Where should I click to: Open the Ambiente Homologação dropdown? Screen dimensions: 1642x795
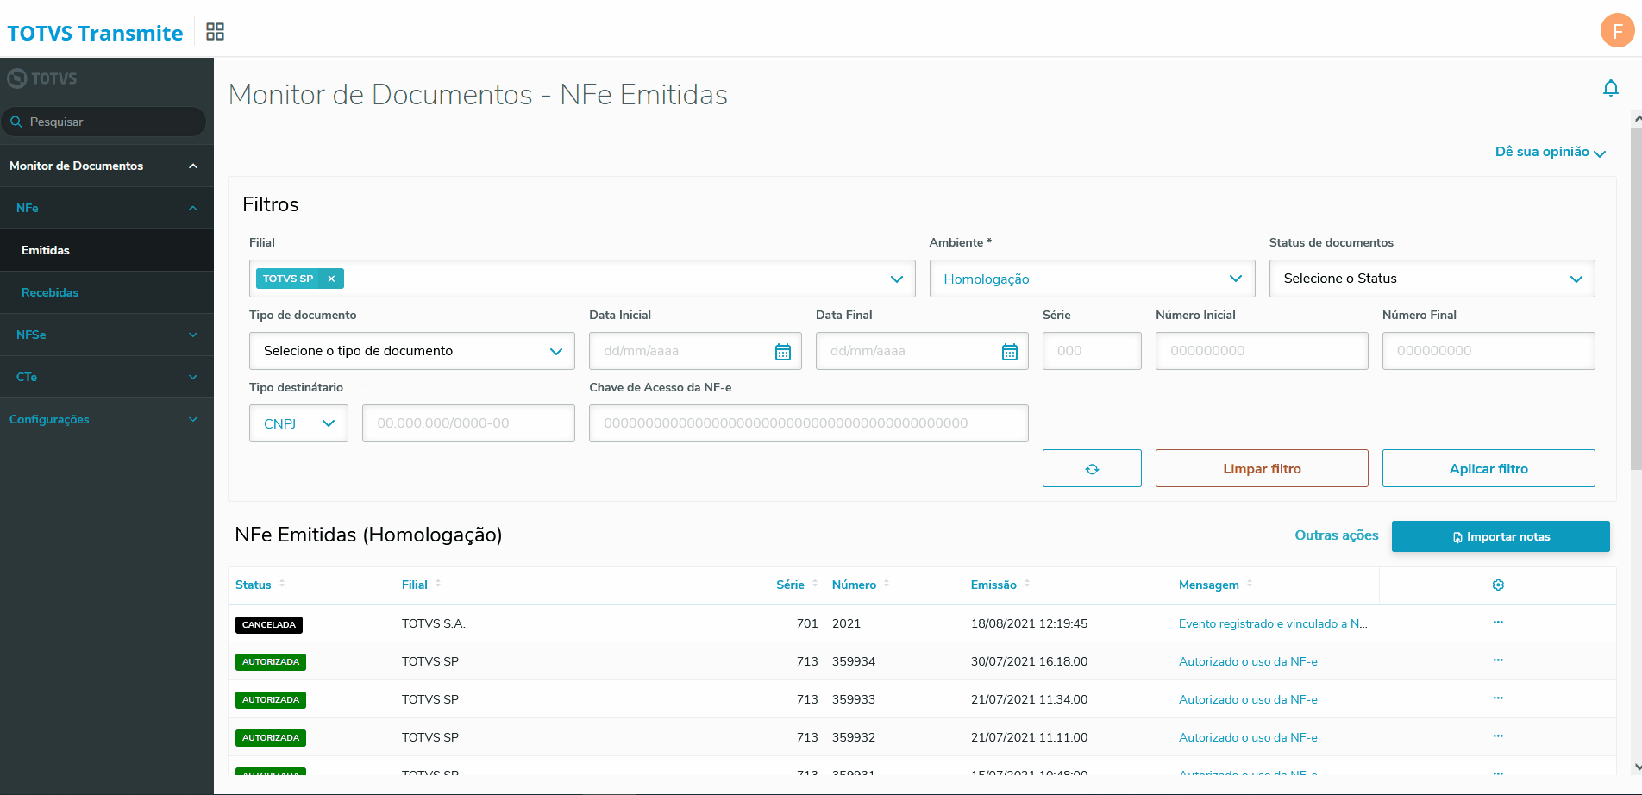tap(1092, 279)
